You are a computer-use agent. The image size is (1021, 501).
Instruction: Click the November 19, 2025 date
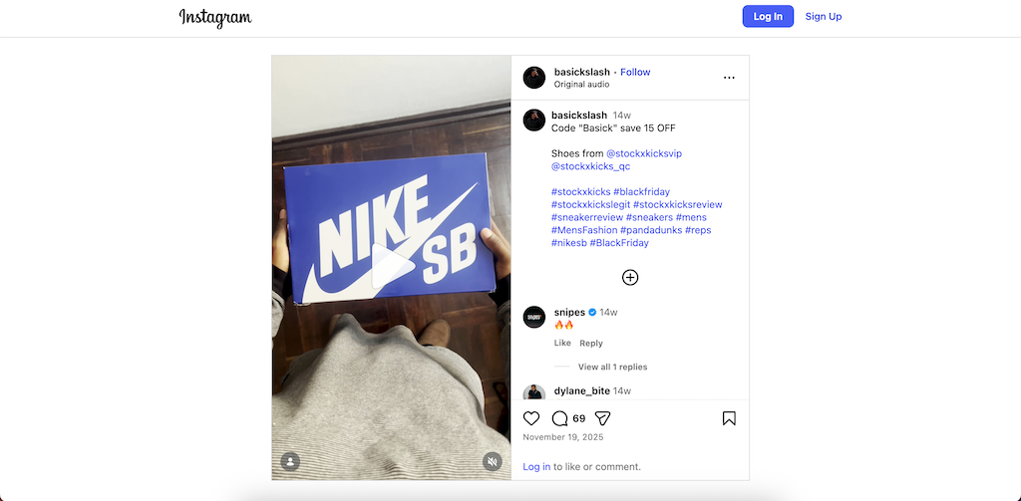tap(563, 437)
